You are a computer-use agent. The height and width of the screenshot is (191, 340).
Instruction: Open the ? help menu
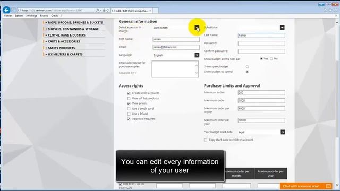62,16
